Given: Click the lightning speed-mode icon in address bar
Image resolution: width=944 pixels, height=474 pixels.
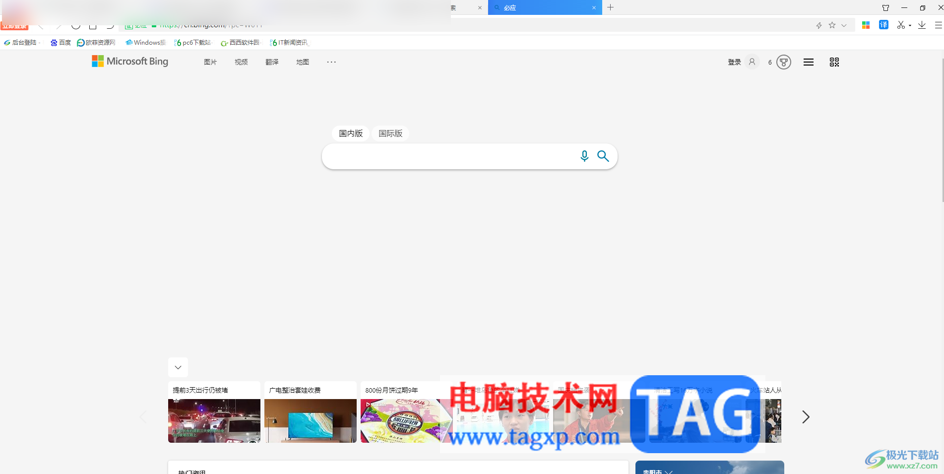Looking at the screenshot, I should click(x=819, y=25).
